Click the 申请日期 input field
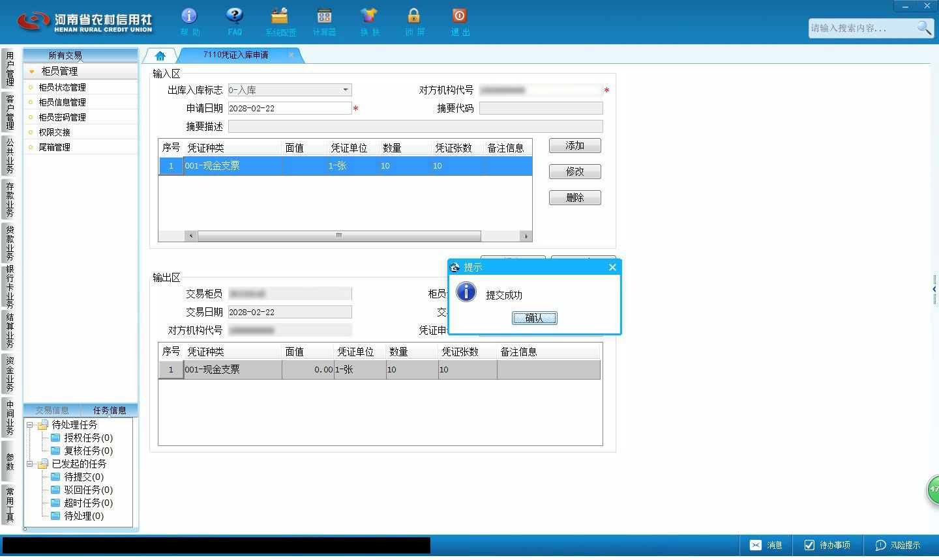 tap(290, 108)
